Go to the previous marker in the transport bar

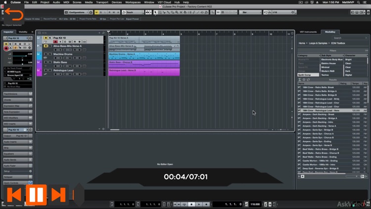pyautogui.click(x=175, y=204)
